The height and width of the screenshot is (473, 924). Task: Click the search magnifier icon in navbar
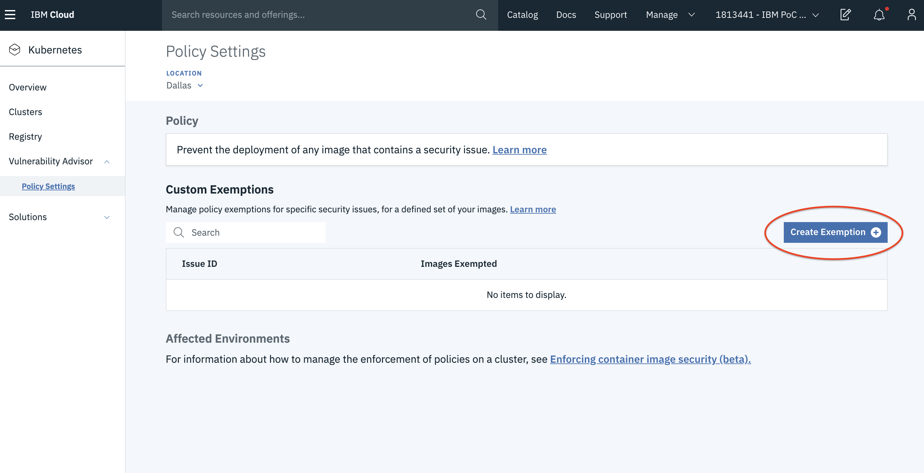pos(481,15)
